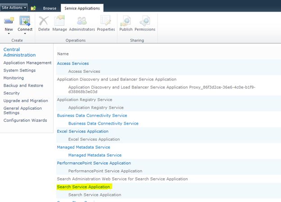Click the Administrators ribbon icon
This screenshot has height=202, width=281.
(x=82, y=21)
